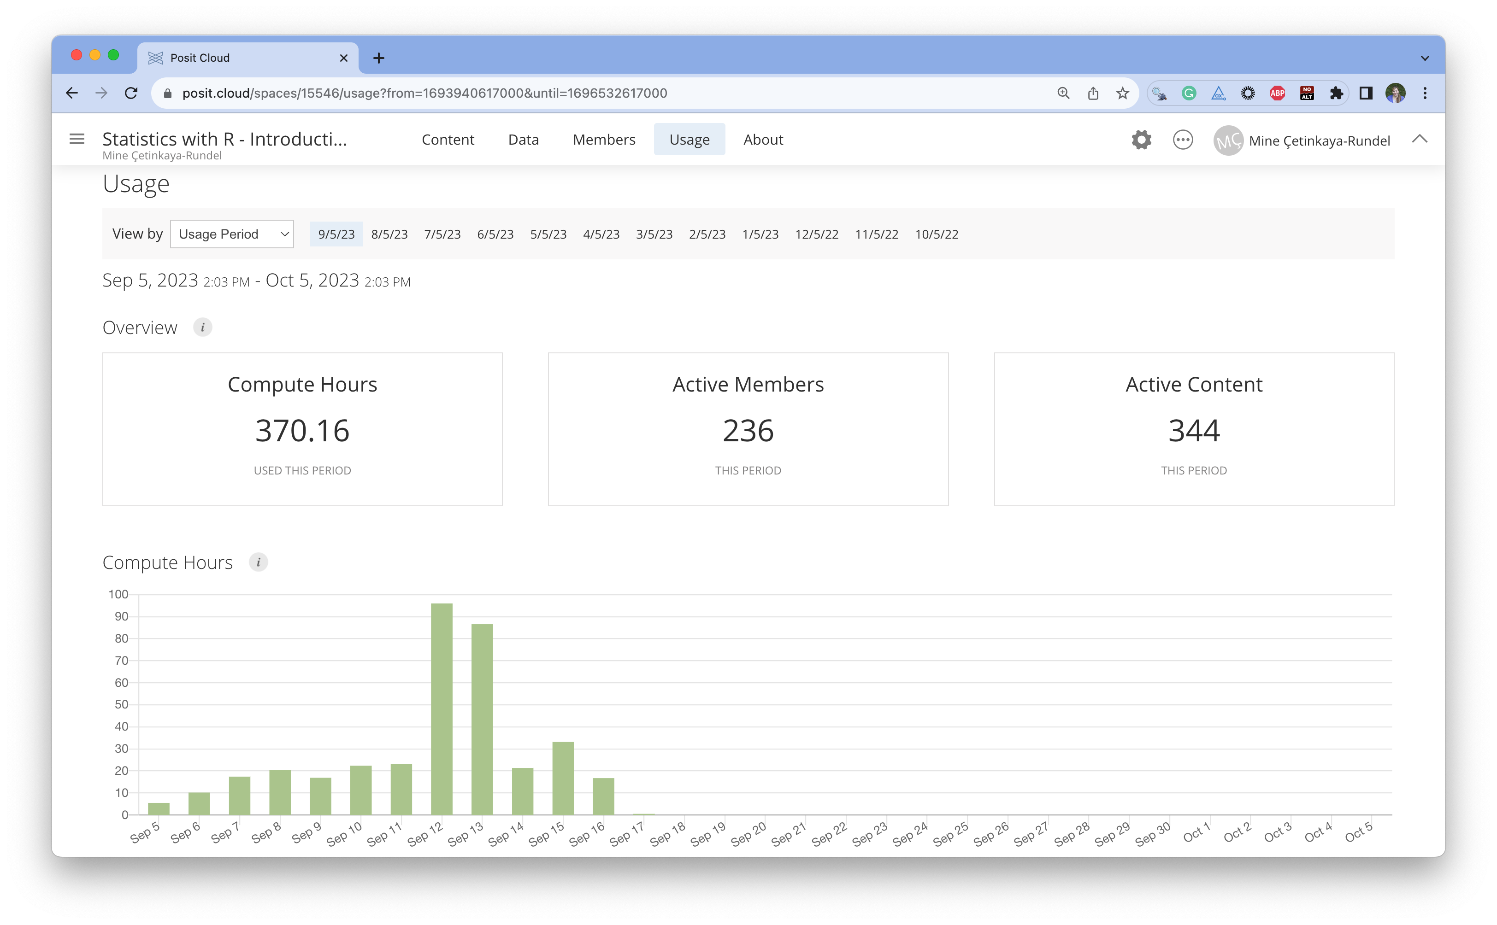Screen dimensions: 1497x925
Task: Click the more actions ellipsis icon
Action: click(1182, 140)
